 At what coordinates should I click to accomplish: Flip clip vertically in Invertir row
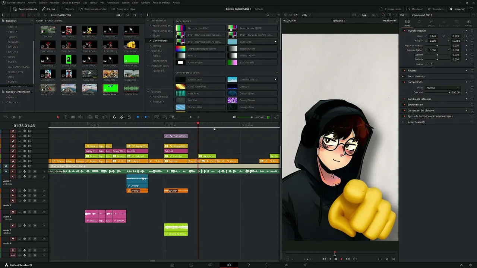(x=432, y=64)
